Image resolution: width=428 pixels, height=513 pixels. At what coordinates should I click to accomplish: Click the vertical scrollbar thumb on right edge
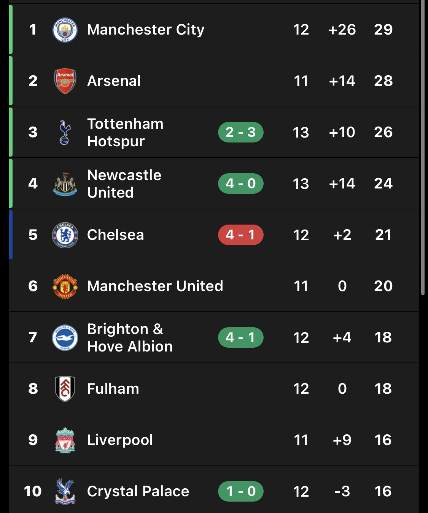click(x=423, y=147)
